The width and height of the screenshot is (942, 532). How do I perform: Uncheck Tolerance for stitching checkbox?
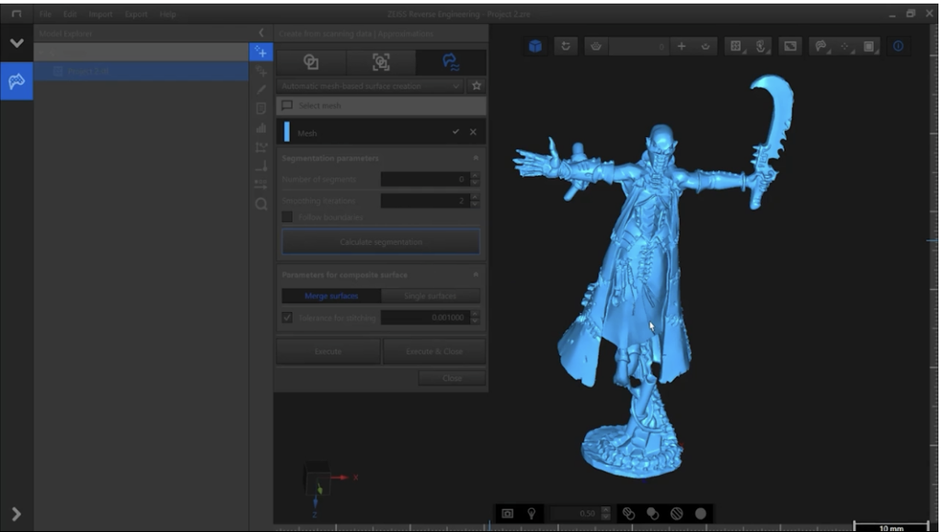coord(288,318)
